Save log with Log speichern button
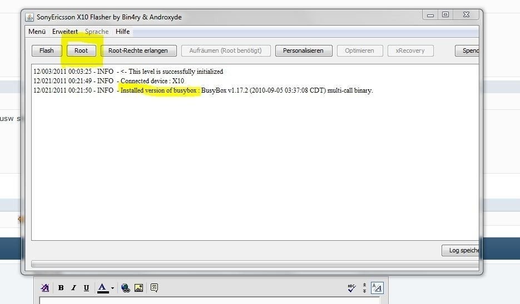 pyautogui.click(x=460, y=250)
